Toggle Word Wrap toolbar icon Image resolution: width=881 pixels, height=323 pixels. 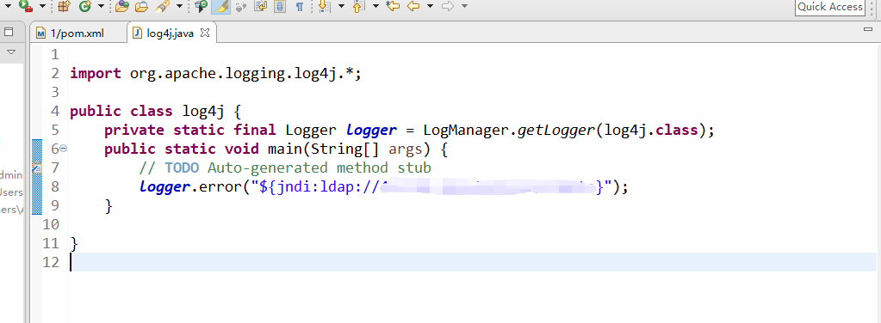(x=261, y=7)
